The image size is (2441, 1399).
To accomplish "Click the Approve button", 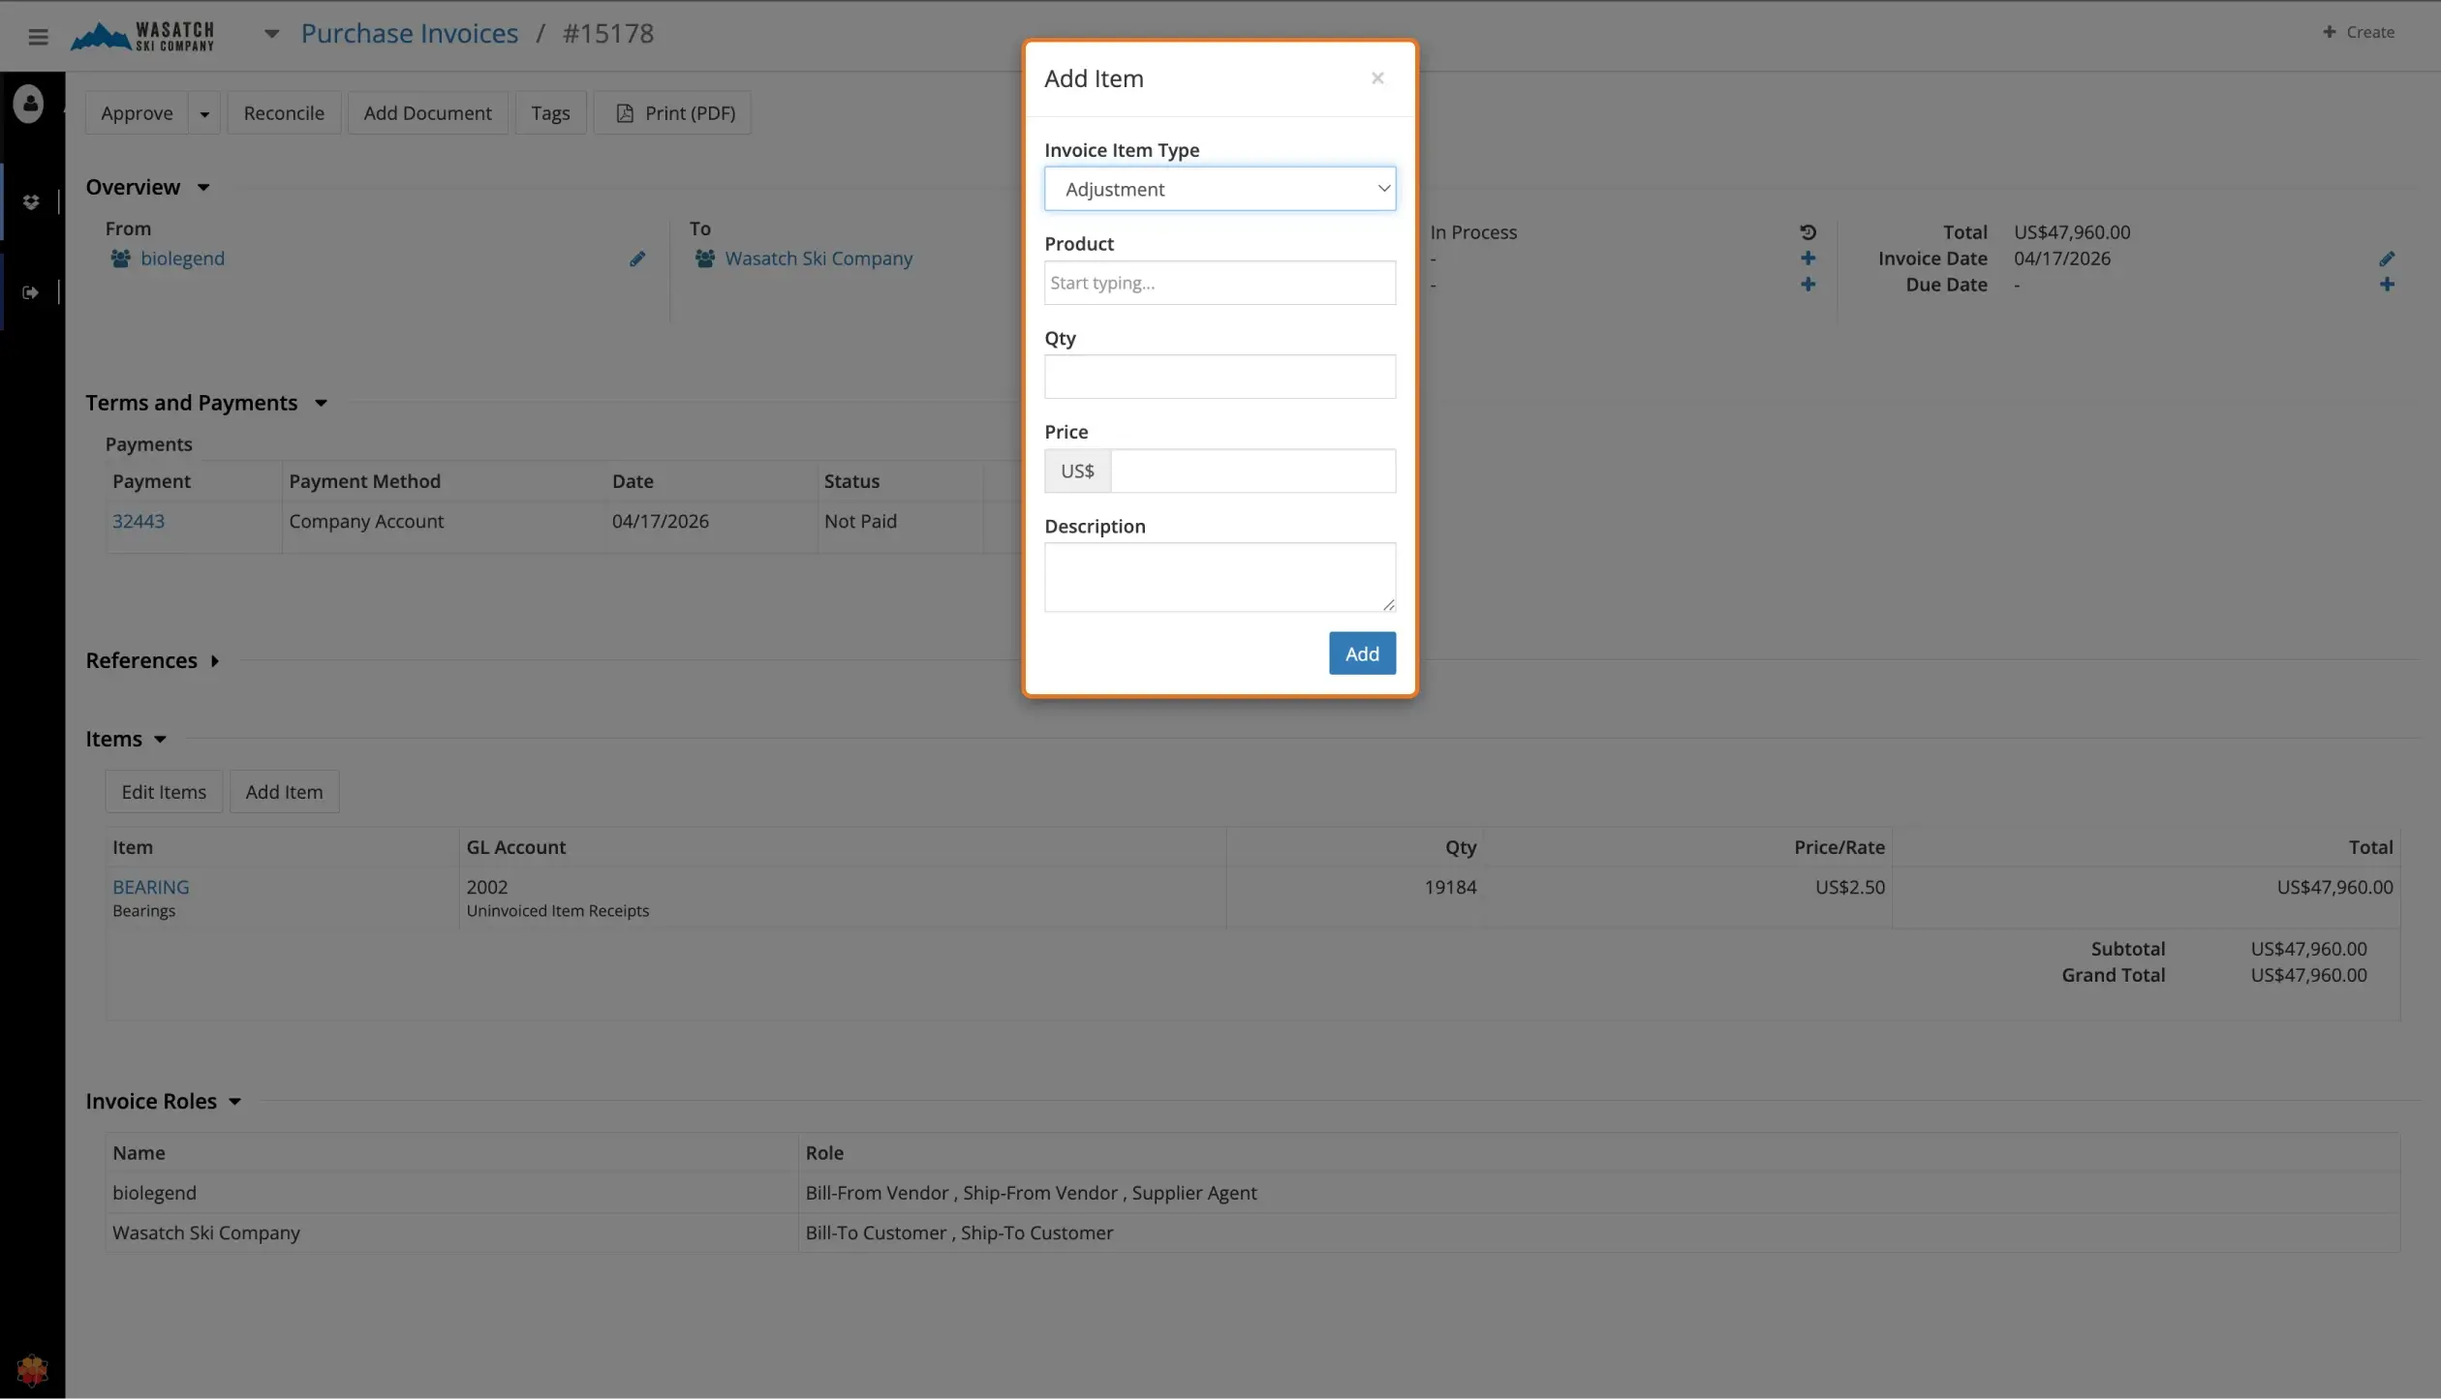I will pyautogui.click(x=137, y=113).
